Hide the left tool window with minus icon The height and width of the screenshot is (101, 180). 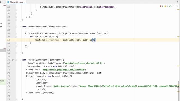click(4, 2)
